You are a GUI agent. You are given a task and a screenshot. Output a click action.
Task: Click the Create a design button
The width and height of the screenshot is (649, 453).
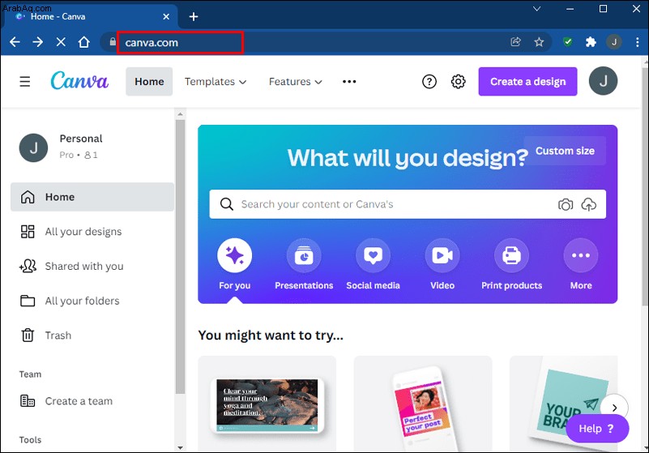pos(527,82)
